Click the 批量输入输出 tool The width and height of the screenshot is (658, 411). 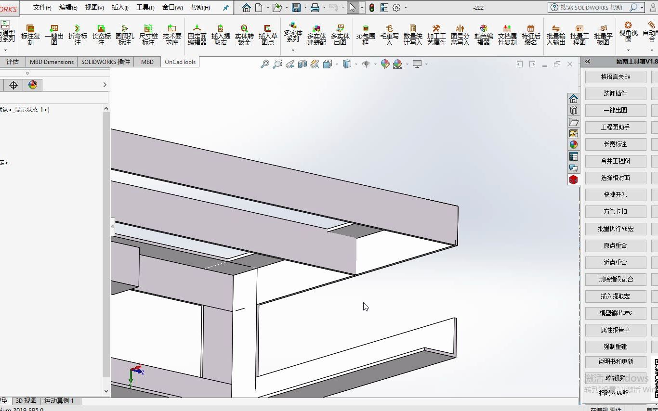pos(556,35)
